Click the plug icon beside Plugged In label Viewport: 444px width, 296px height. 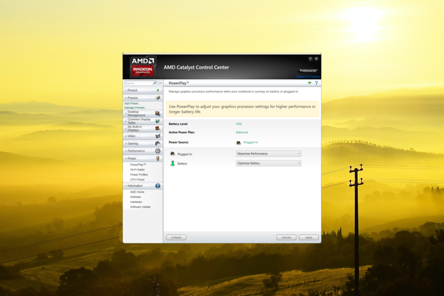coord(172,154)
